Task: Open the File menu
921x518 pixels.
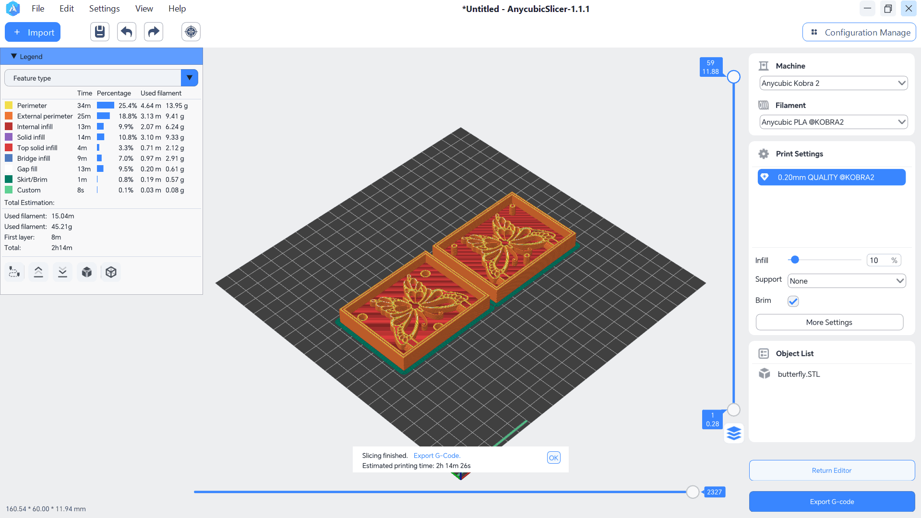Action: pyautogui.click(x=38, y=9)
